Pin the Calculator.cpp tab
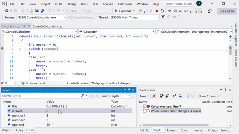The image size is (239, 134). (24, 26)
